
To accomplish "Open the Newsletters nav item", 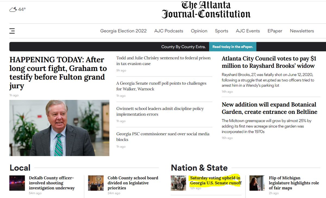I will [x=302, y=31].
